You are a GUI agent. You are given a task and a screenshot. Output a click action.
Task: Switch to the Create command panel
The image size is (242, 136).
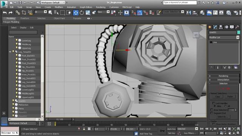[x=210, y=27]
